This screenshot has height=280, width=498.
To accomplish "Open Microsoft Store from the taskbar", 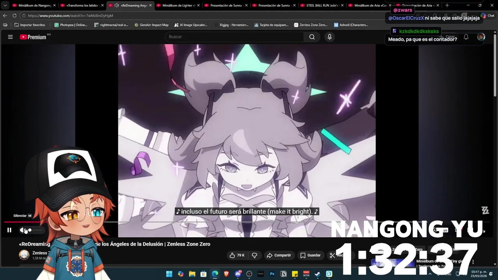I will (x=203, y=274).
